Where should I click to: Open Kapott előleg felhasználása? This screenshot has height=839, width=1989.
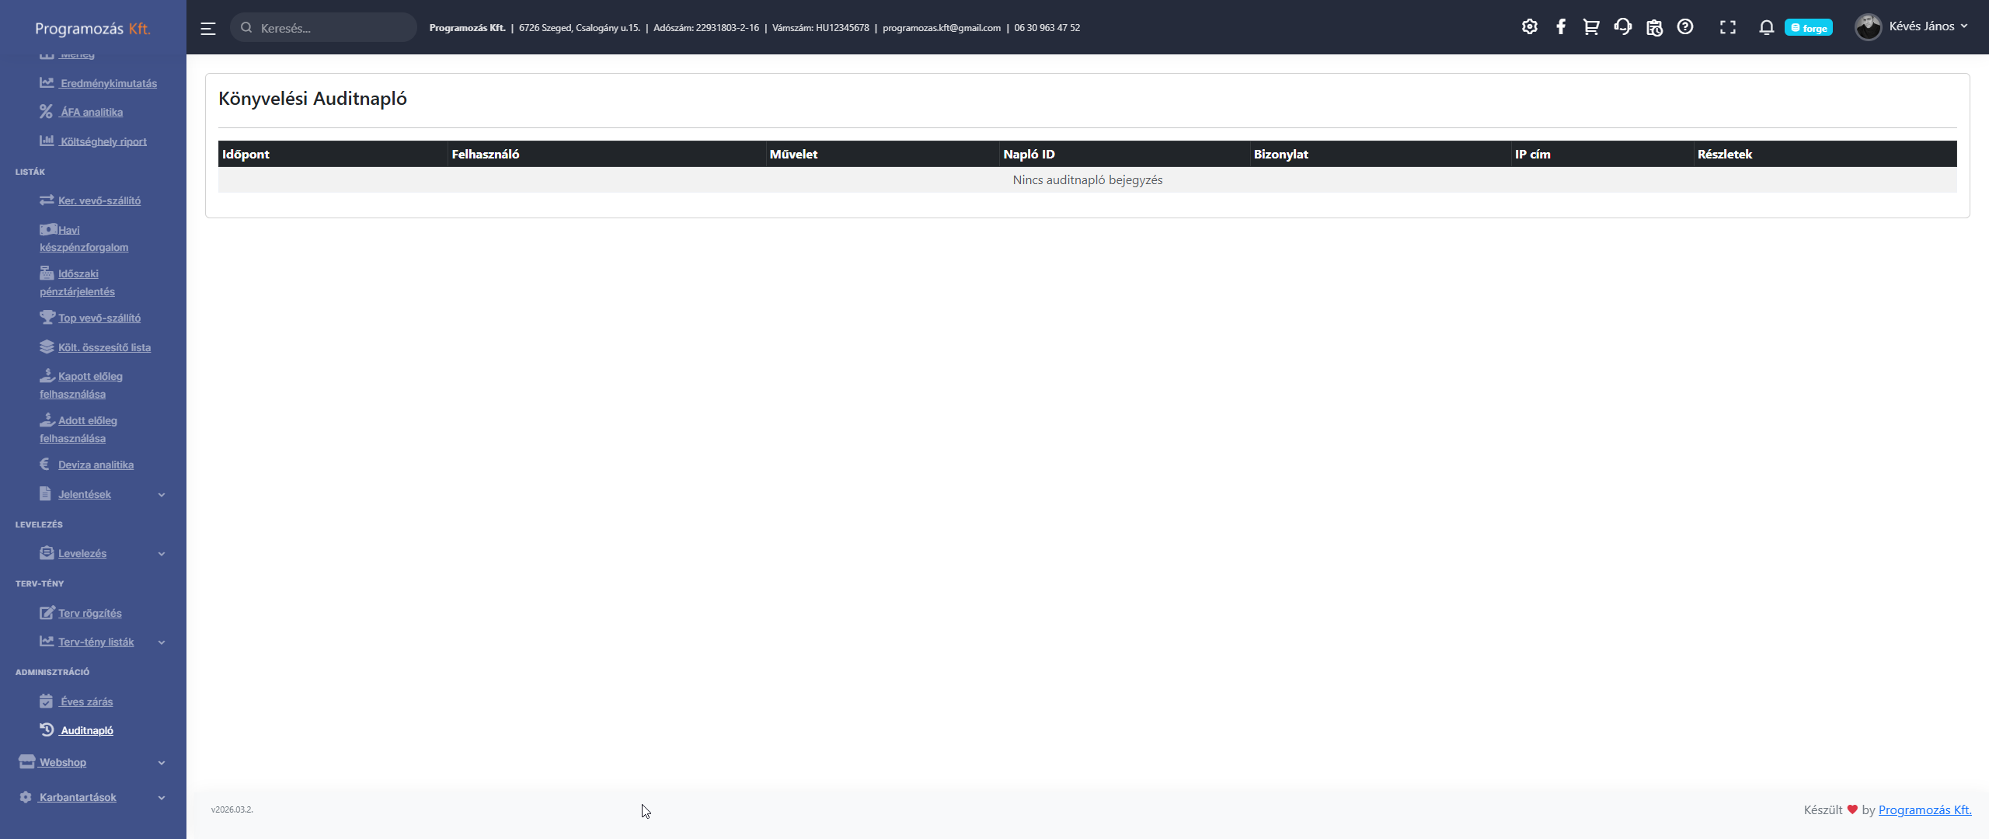pyautogui.click(x=82, y=385)
